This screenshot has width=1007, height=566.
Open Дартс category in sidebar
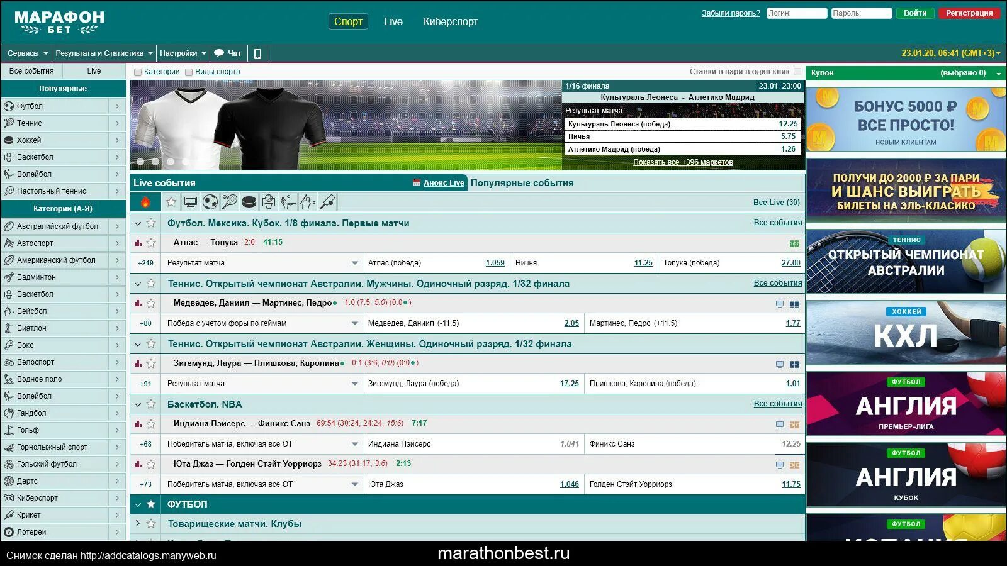63,481
